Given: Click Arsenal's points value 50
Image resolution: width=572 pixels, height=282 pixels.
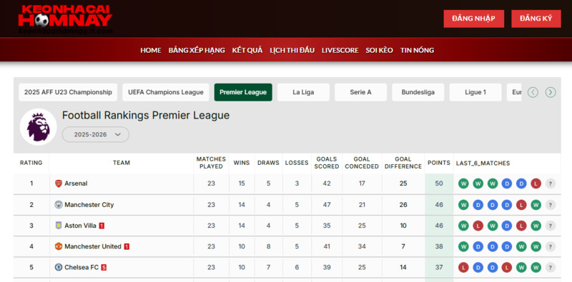Looking at the screenshot, I should [439, 183].
